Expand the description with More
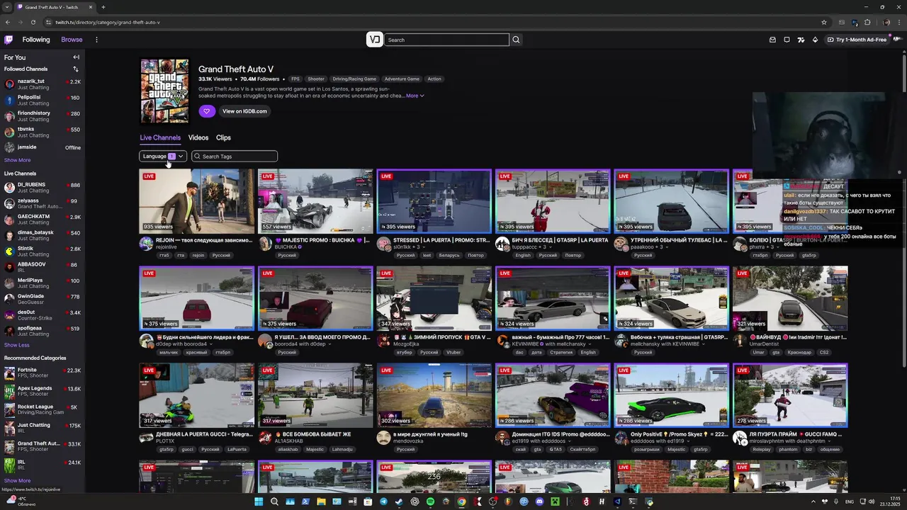The height and width of the screenshot is (510, 907). [415, 96]
